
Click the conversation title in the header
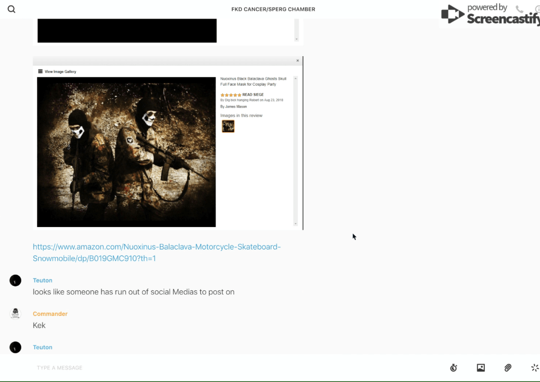(x=273, y=9)
